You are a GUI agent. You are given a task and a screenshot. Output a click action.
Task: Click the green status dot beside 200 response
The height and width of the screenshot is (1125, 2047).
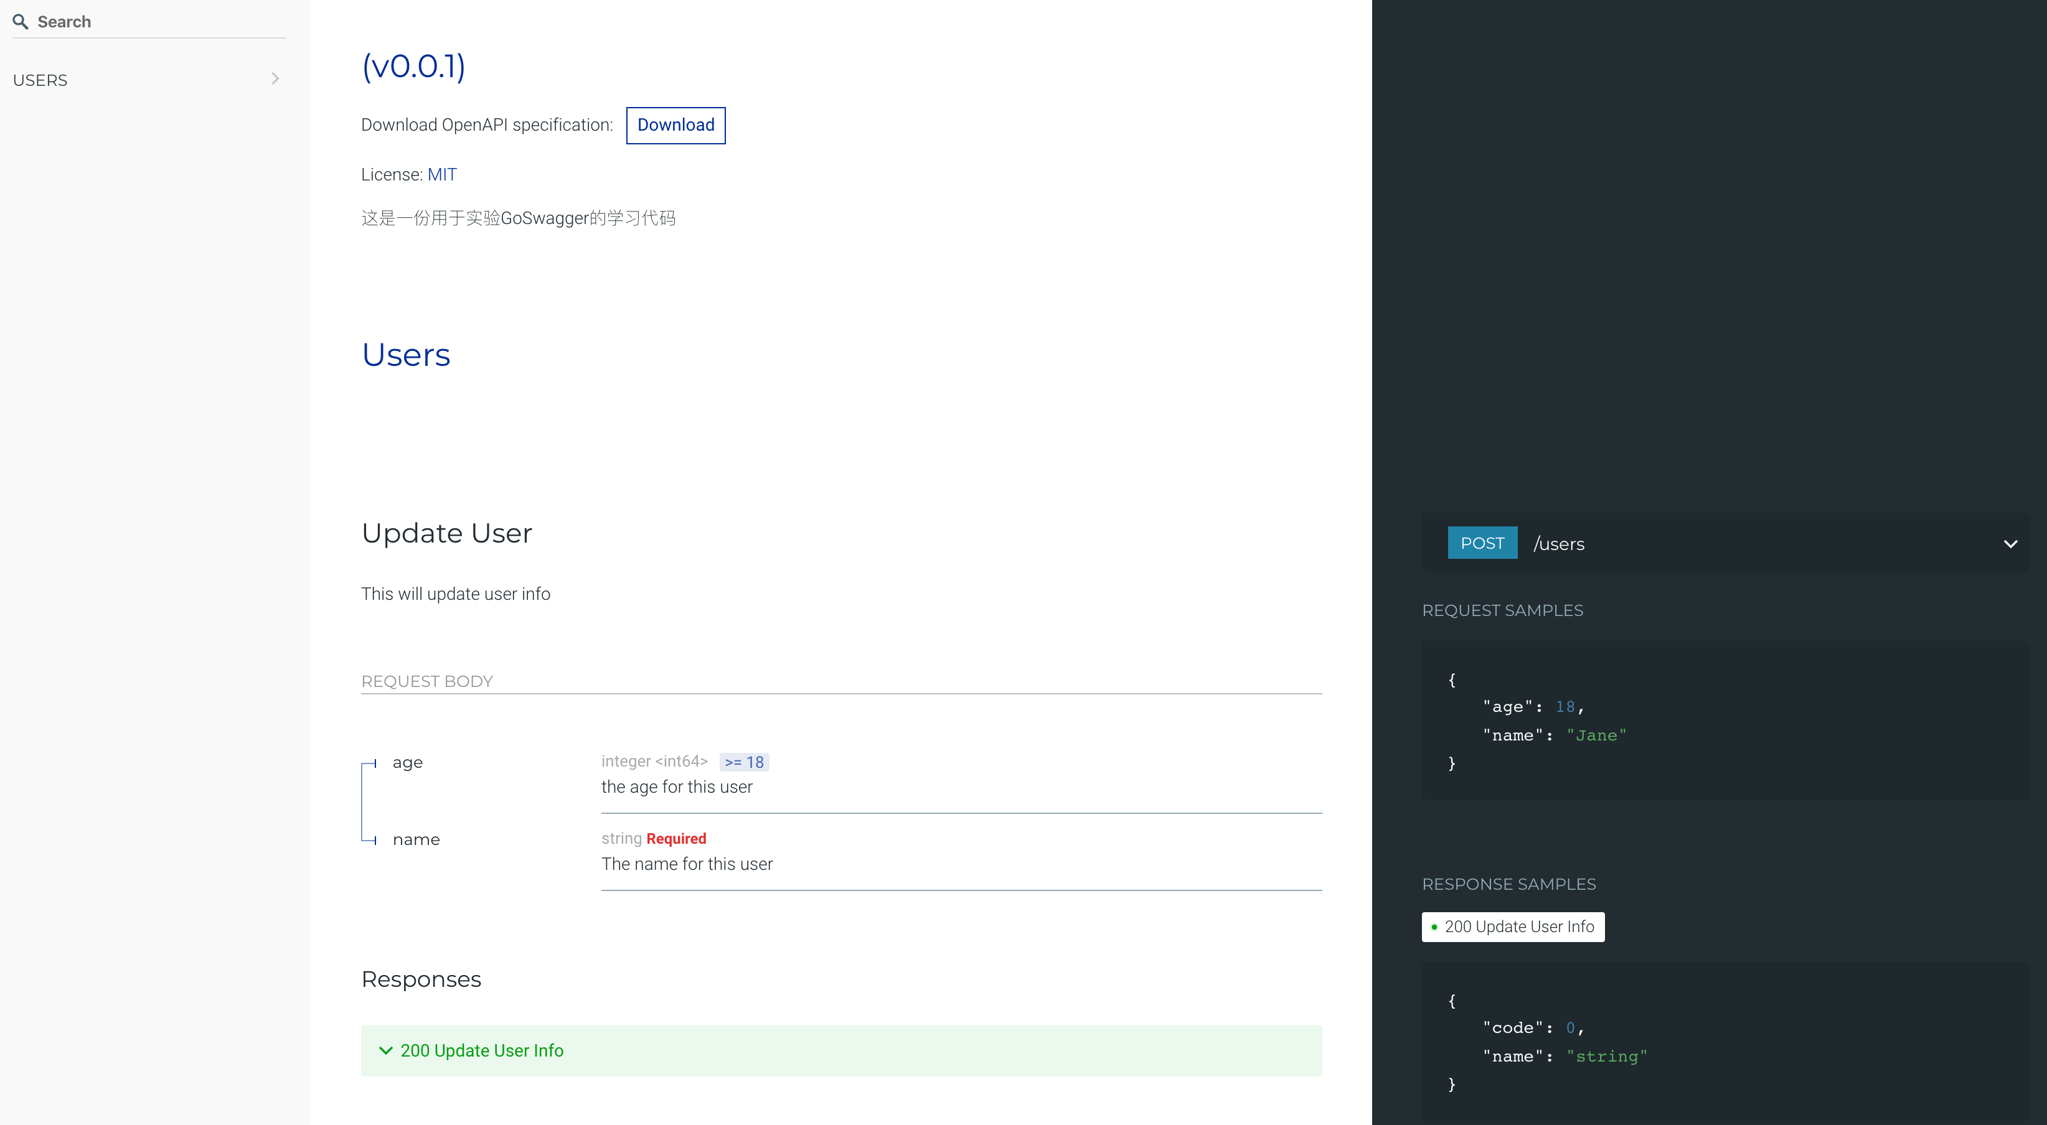(1434, 927)
